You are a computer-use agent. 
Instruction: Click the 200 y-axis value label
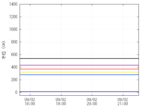coord(14,80)
